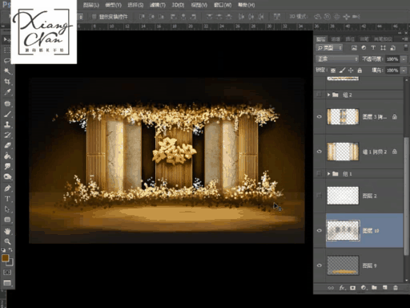Hide the 组 1 拷贝 2 layer
The height and width of the screenshot is (308, 410).
319,152
